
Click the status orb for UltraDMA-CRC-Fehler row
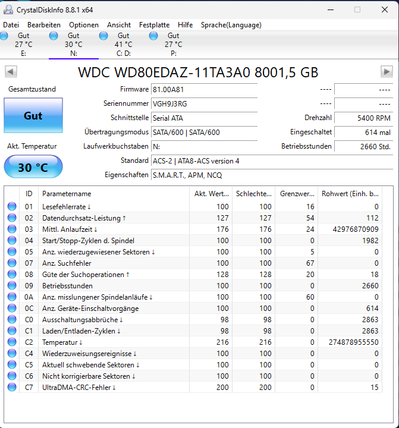[12, 387]
